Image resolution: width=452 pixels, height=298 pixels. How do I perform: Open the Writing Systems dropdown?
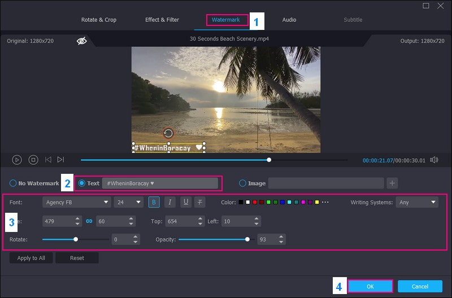click(x=417, y=202)
